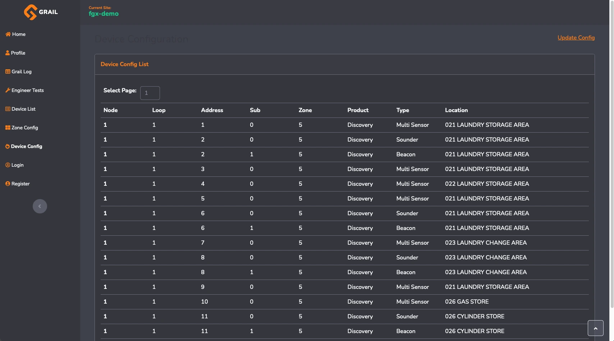Click the Grail Log table icon
614x341 pixels.
click(8, 72)
